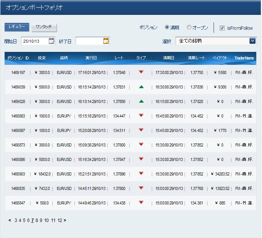Click the red down arrow in row 1468873
This screenshot has width=262, height=238.
(x=141, y=145)
